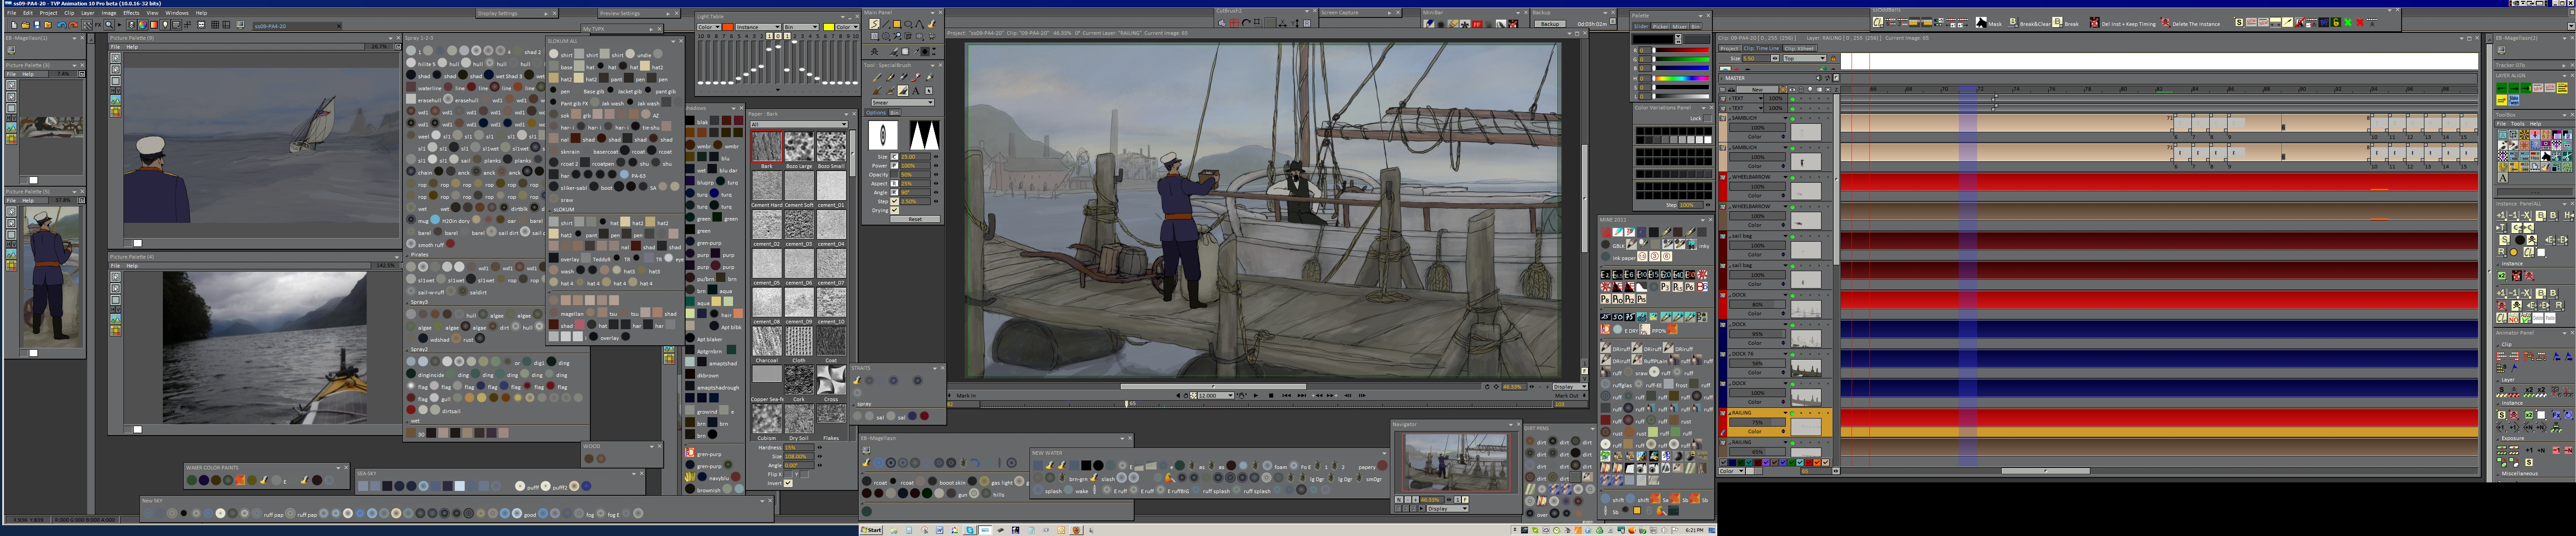The height and width of the screenshot is (536, 2576).
Task: Click the rotate icon in CutBrush2 panel
Action: (1247, 23)
